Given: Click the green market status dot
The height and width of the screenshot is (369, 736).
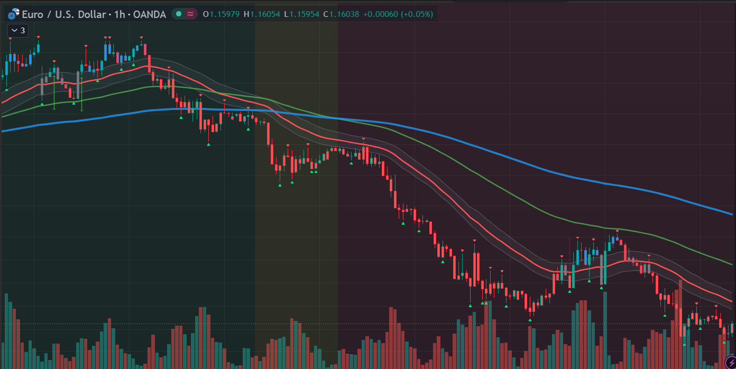Looking at the screenshot, I should (178, 14).
